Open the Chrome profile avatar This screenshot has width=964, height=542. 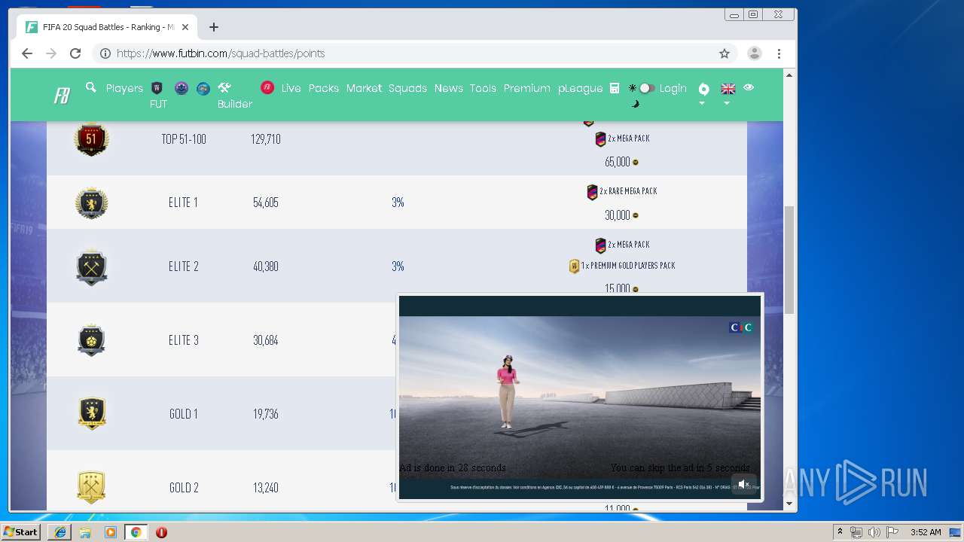coord(754,53)
